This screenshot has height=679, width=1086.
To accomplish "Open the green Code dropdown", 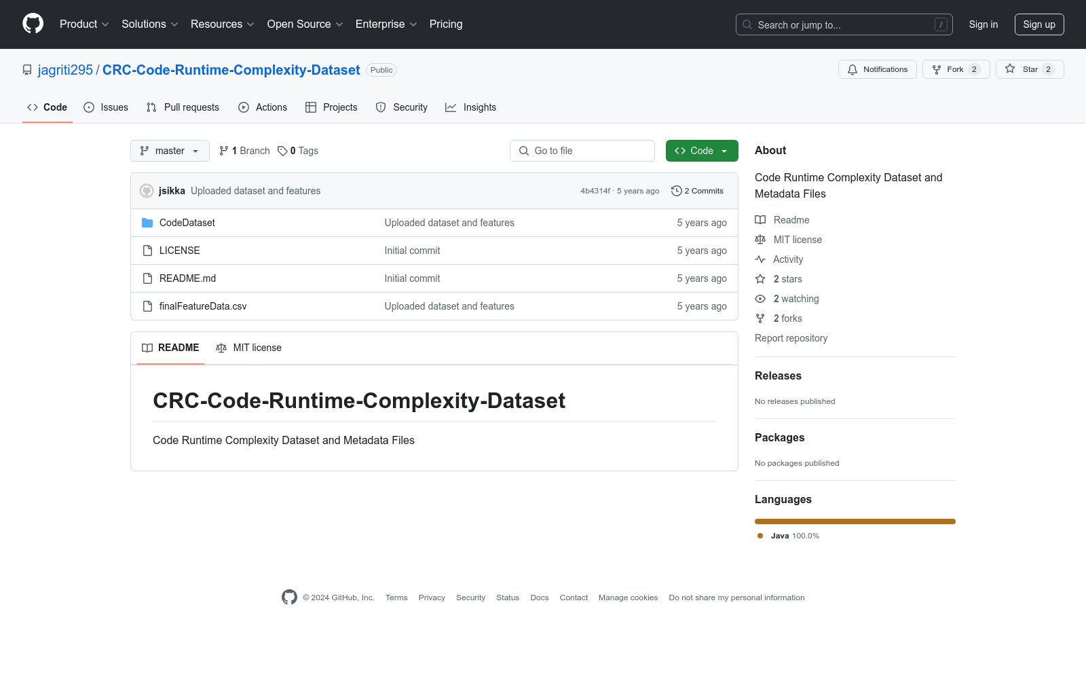I will [702, 151].
